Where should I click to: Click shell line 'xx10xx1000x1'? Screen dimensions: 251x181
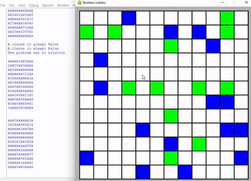(x=20, y=32)
